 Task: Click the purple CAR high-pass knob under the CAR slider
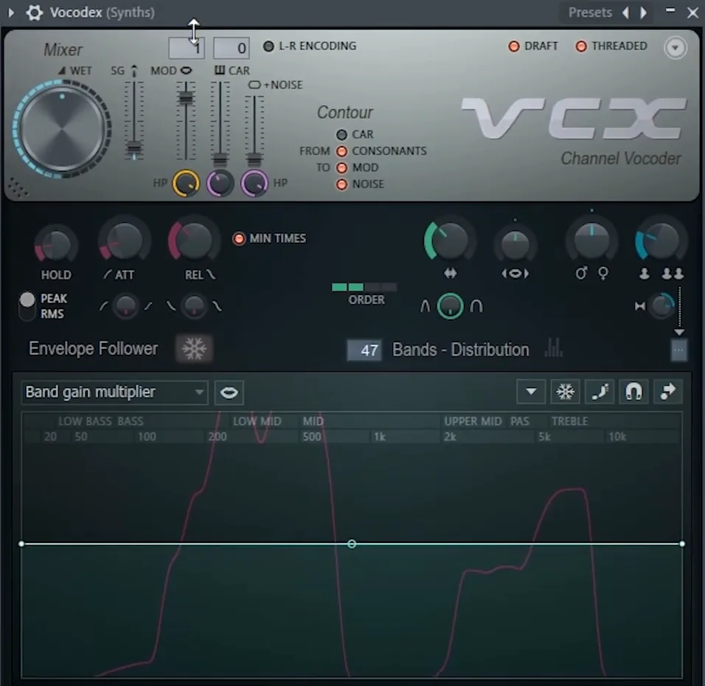220,184
